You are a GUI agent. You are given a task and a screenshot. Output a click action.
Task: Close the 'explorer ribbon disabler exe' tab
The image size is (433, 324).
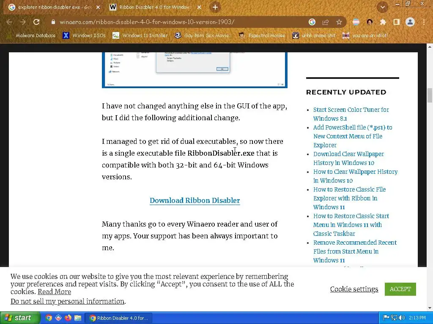(98, 8)
